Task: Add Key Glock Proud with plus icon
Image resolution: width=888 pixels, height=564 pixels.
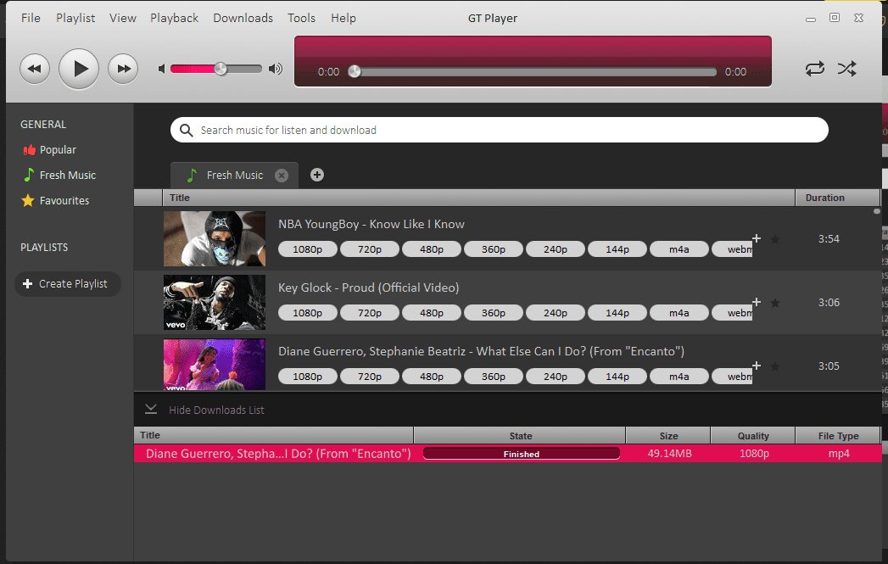Action: tap(757, 302)
